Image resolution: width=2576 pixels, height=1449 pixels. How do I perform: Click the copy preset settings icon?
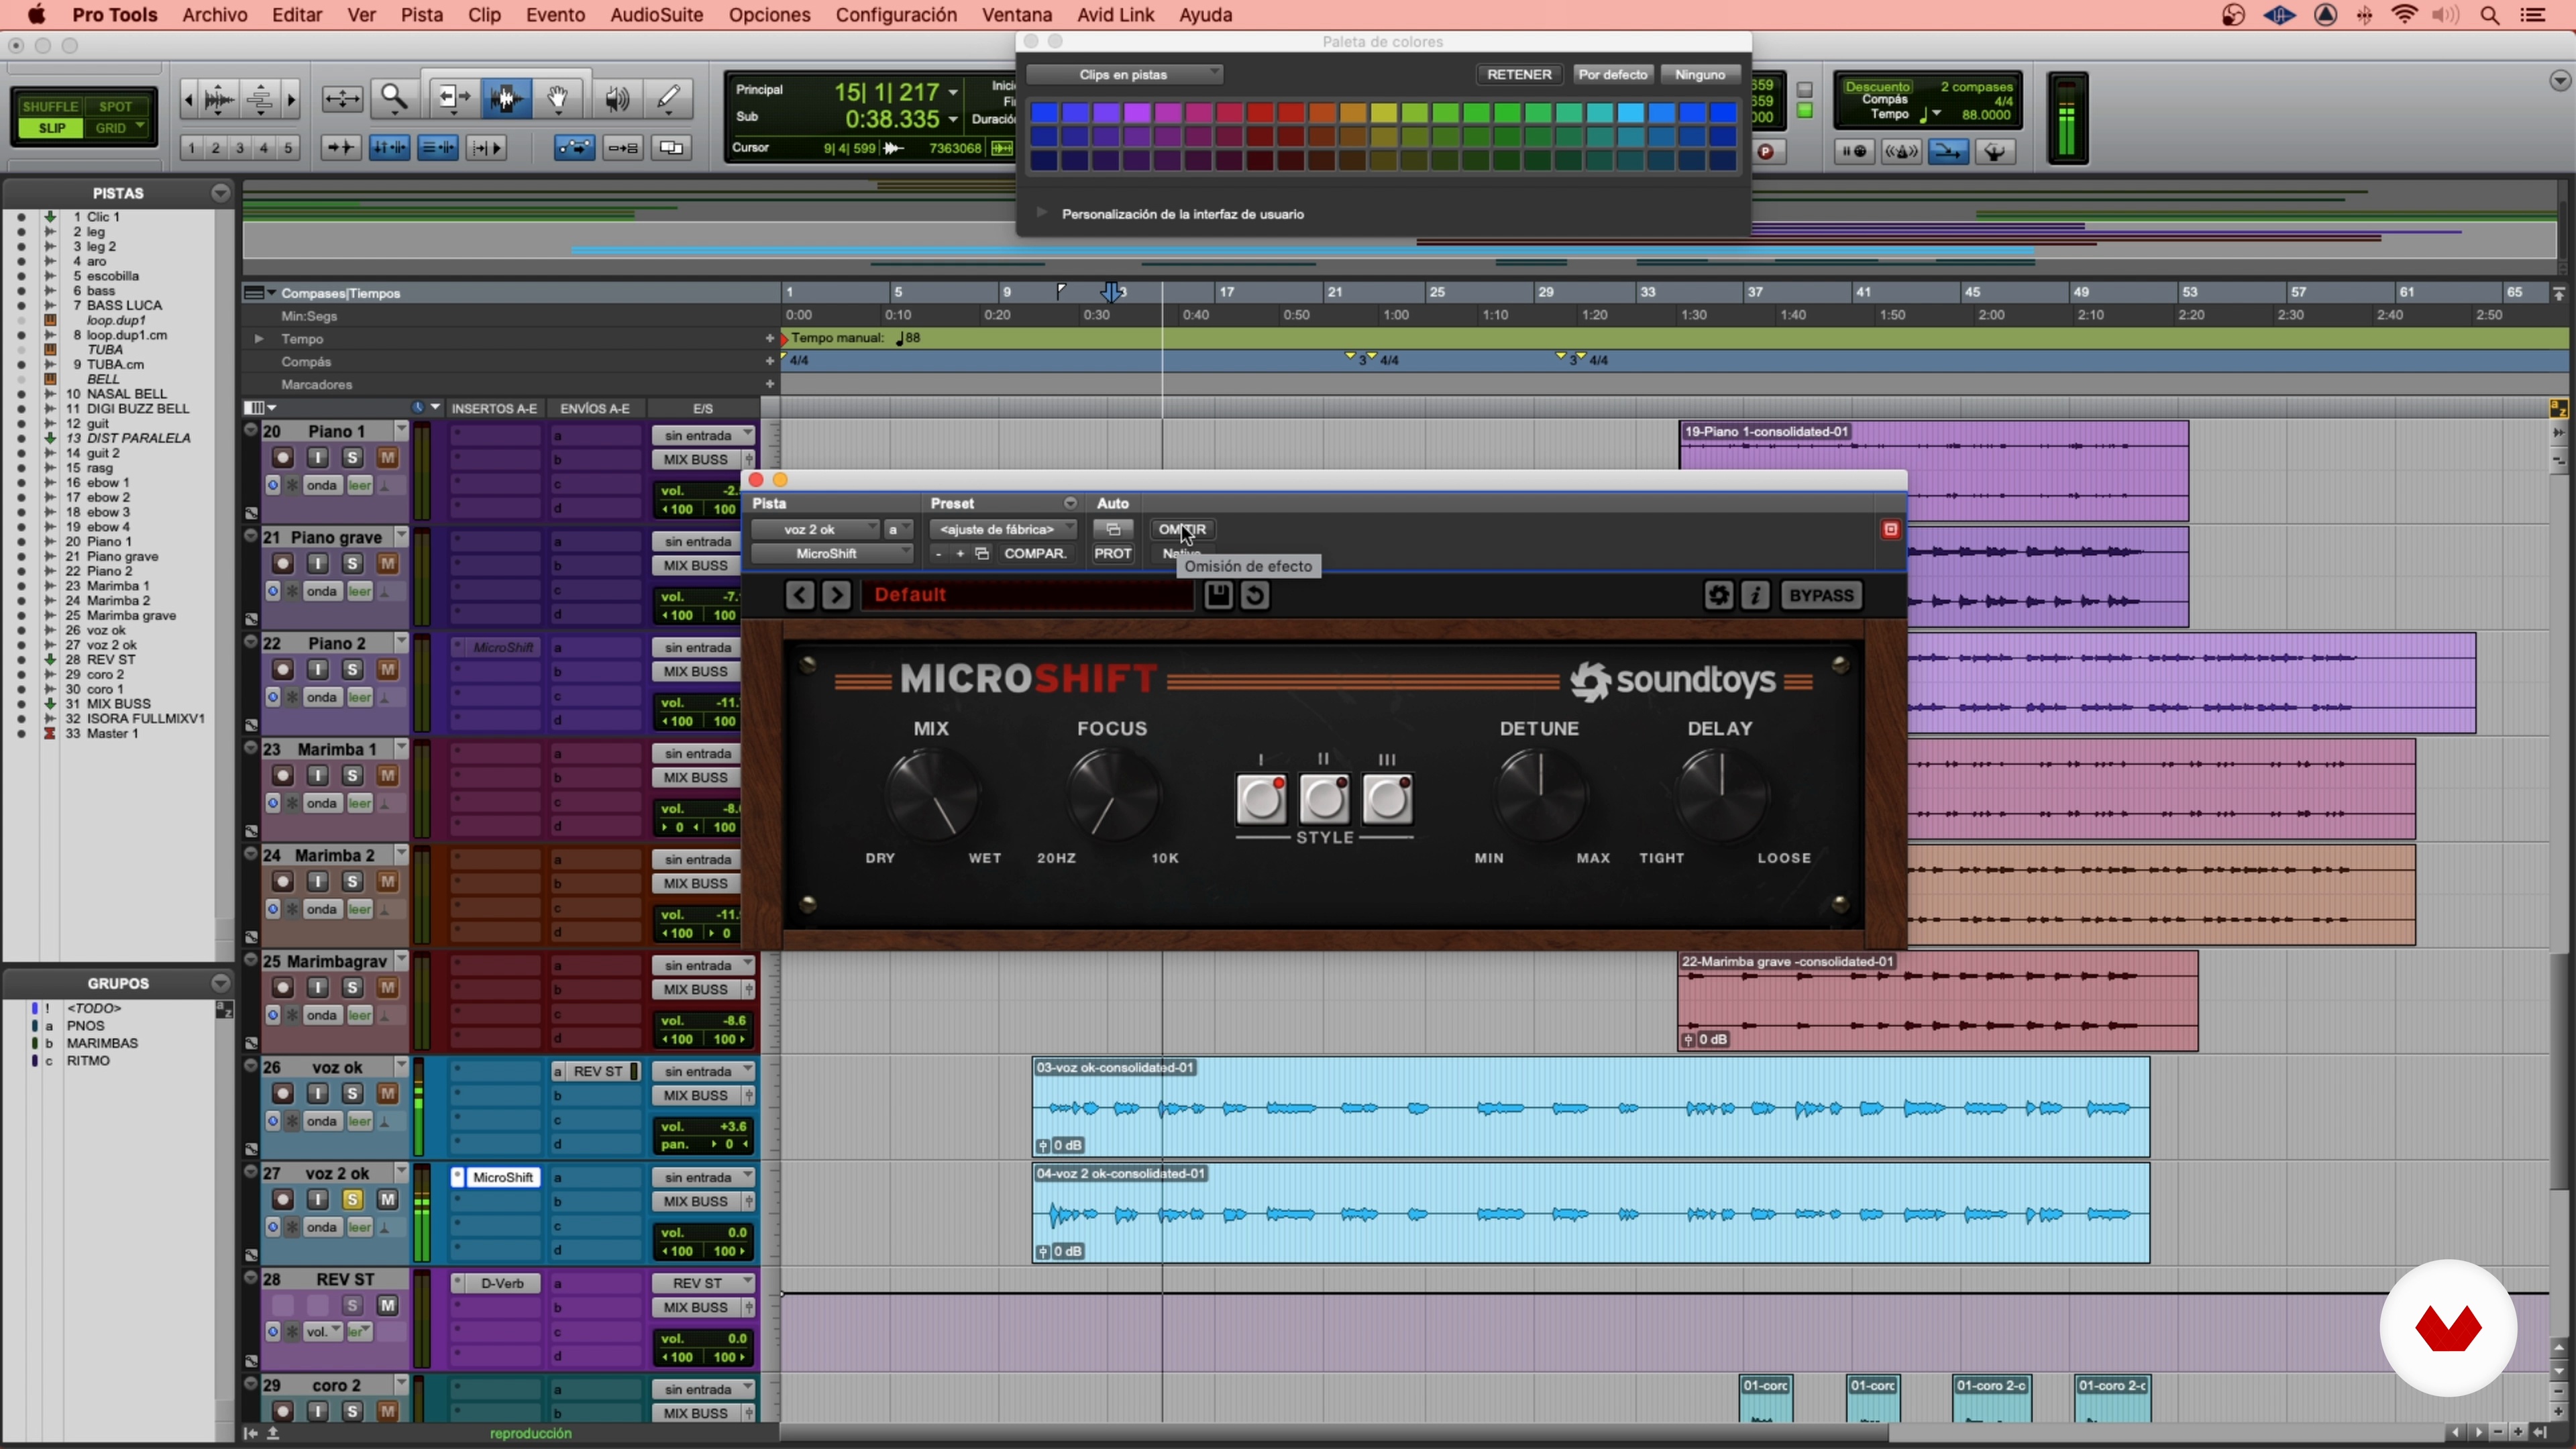click(x=982, y=553)
